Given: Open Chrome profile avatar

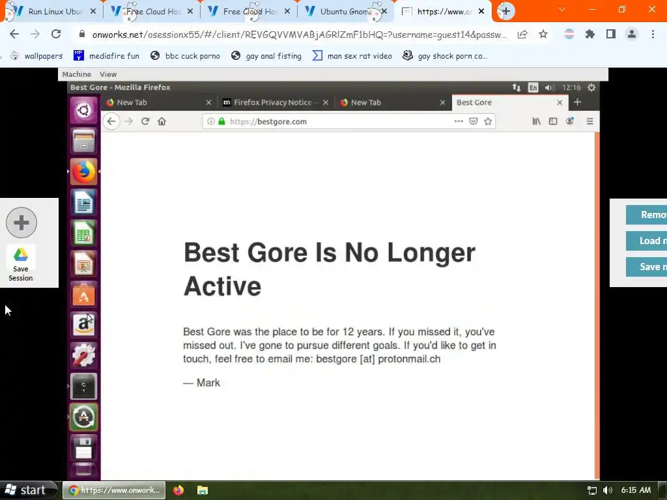Looking at the screenshot, I should point(632,34).
